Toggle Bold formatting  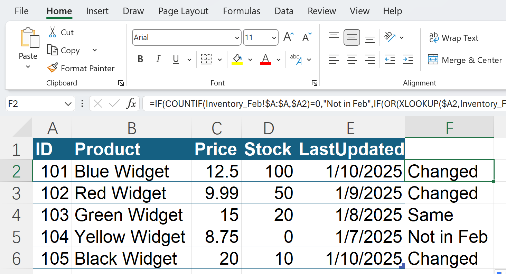click(140, 60)
